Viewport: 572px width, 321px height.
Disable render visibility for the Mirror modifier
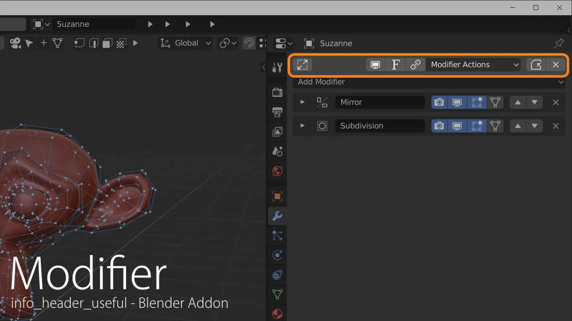pos(439,102)
